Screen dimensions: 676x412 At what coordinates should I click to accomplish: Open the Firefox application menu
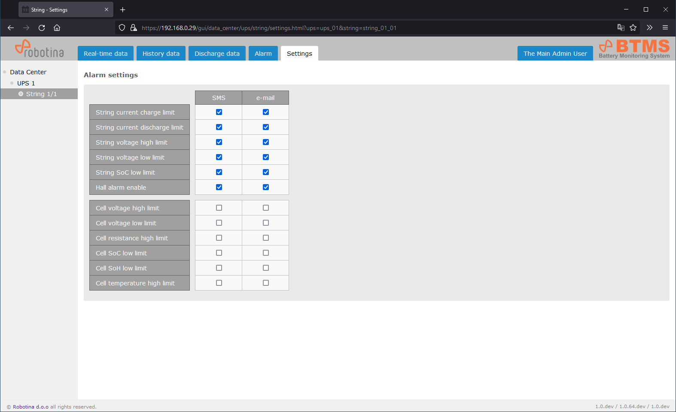[665, 28]
